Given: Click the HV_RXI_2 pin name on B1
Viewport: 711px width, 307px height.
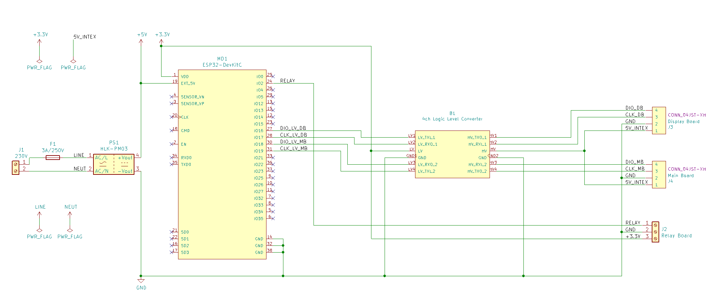Looking at the screenshot, I should (477, 165).
